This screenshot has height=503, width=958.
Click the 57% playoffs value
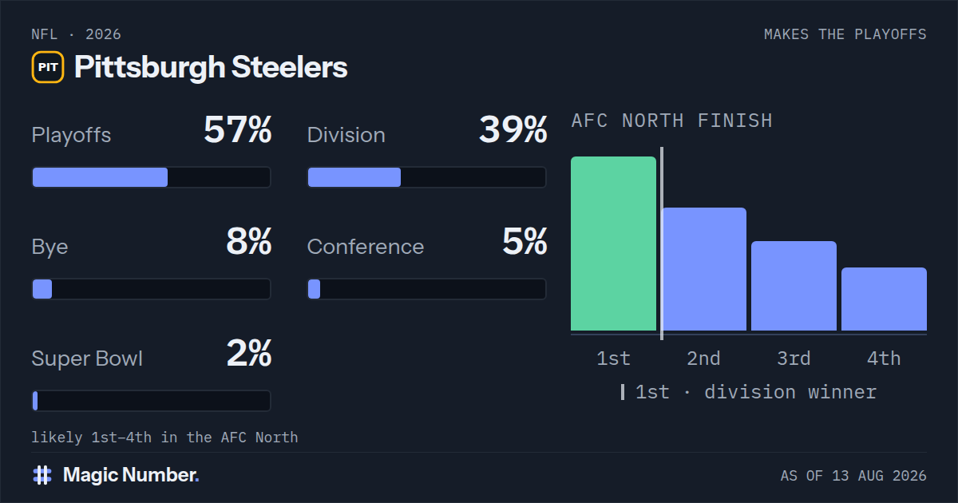(238, 130)
